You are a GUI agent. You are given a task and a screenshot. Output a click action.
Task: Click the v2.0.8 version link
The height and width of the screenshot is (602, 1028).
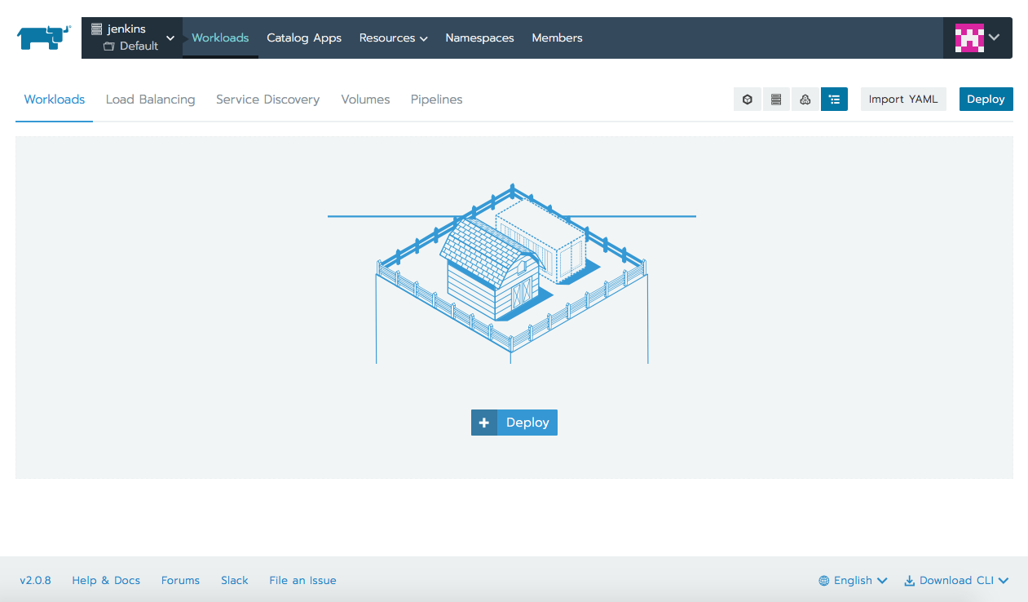click(x=35, y=581)
